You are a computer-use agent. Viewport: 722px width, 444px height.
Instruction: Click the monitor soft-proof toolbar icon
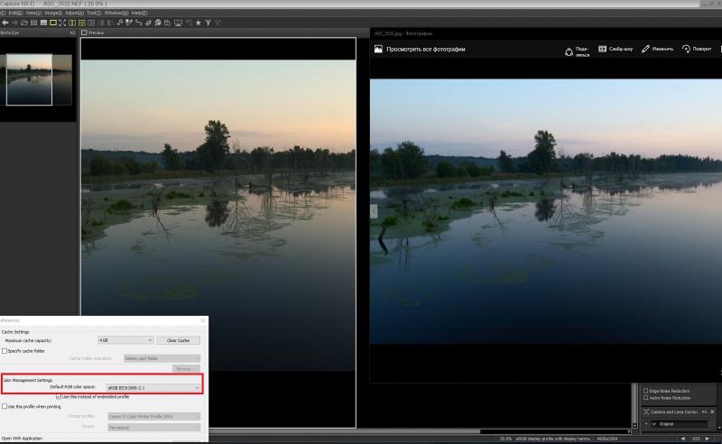[x=178, y=23]
